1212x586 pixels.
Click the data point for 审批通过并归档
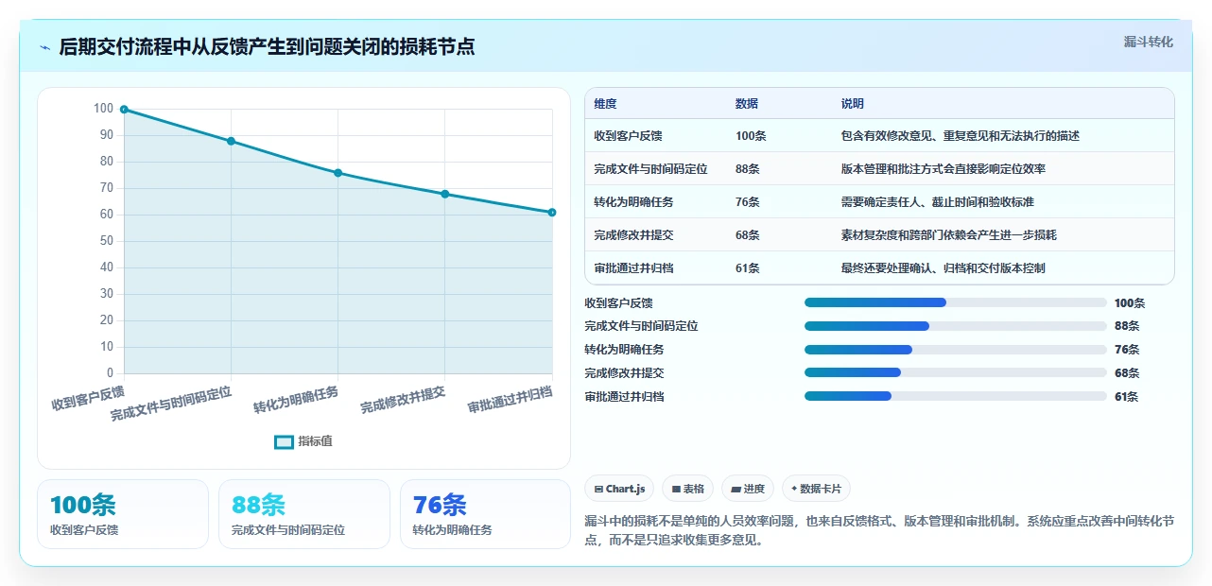(x=552, y=213)
